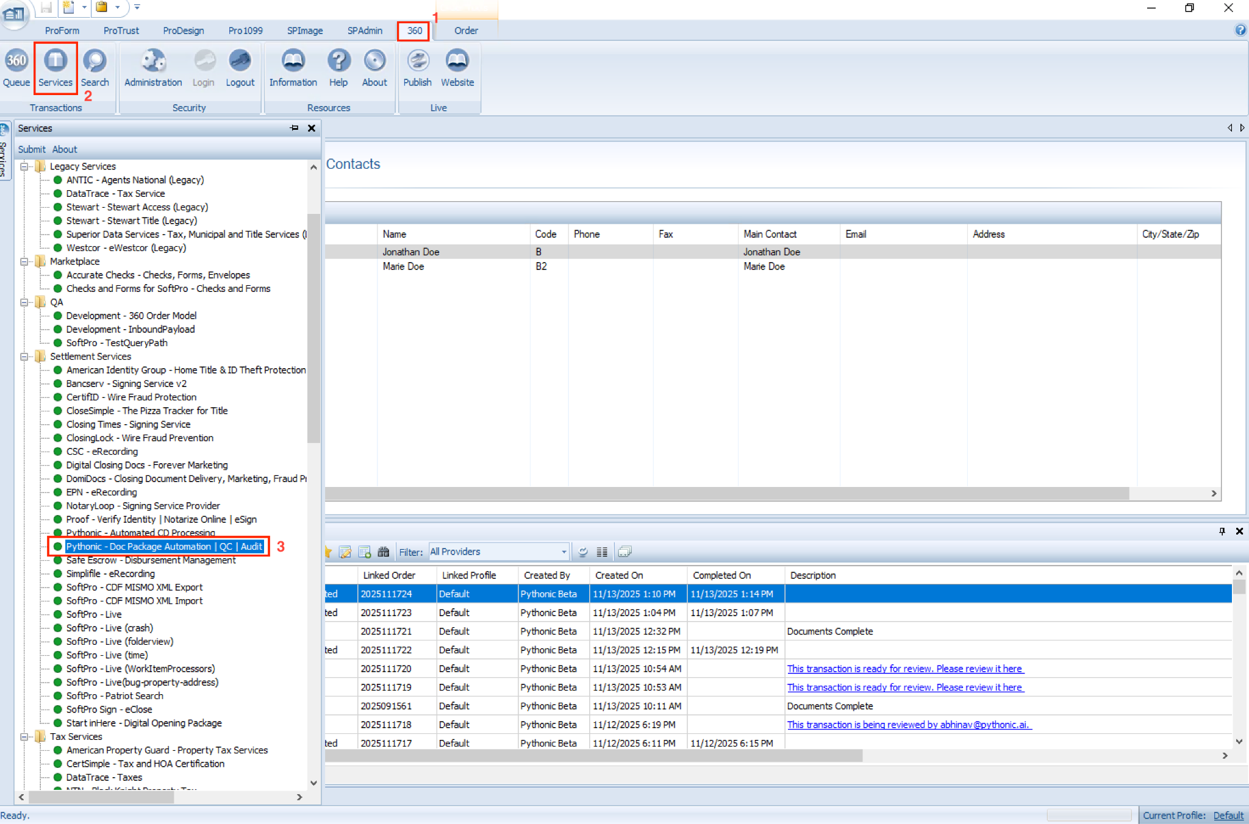Click the Services ribbon icon
The image size is (1249, 824).
pos(55,68)
